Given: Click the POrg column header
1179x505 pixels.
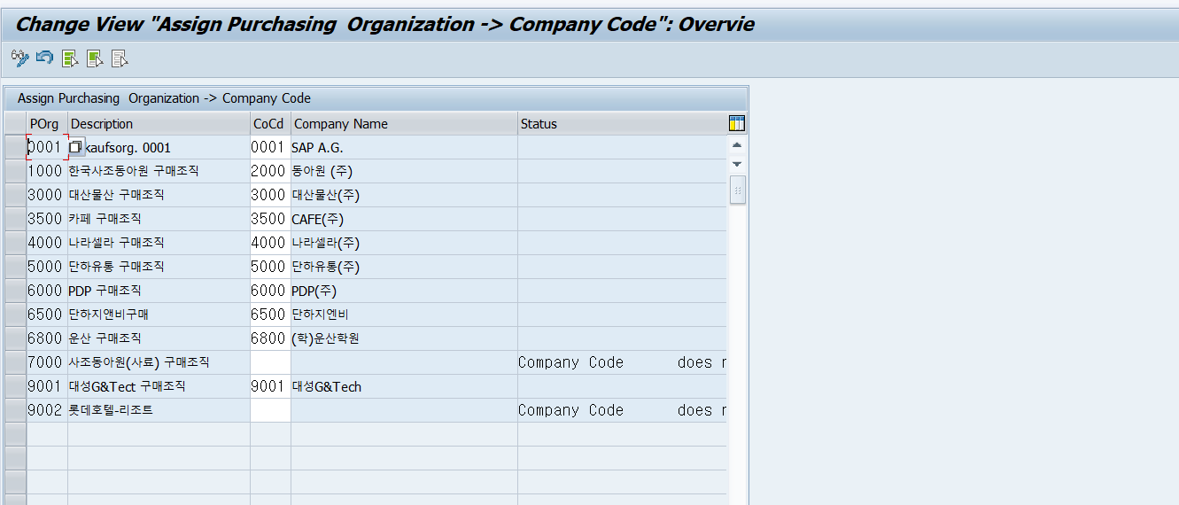Looking at the screenshot, I should [x=47, y=124].
